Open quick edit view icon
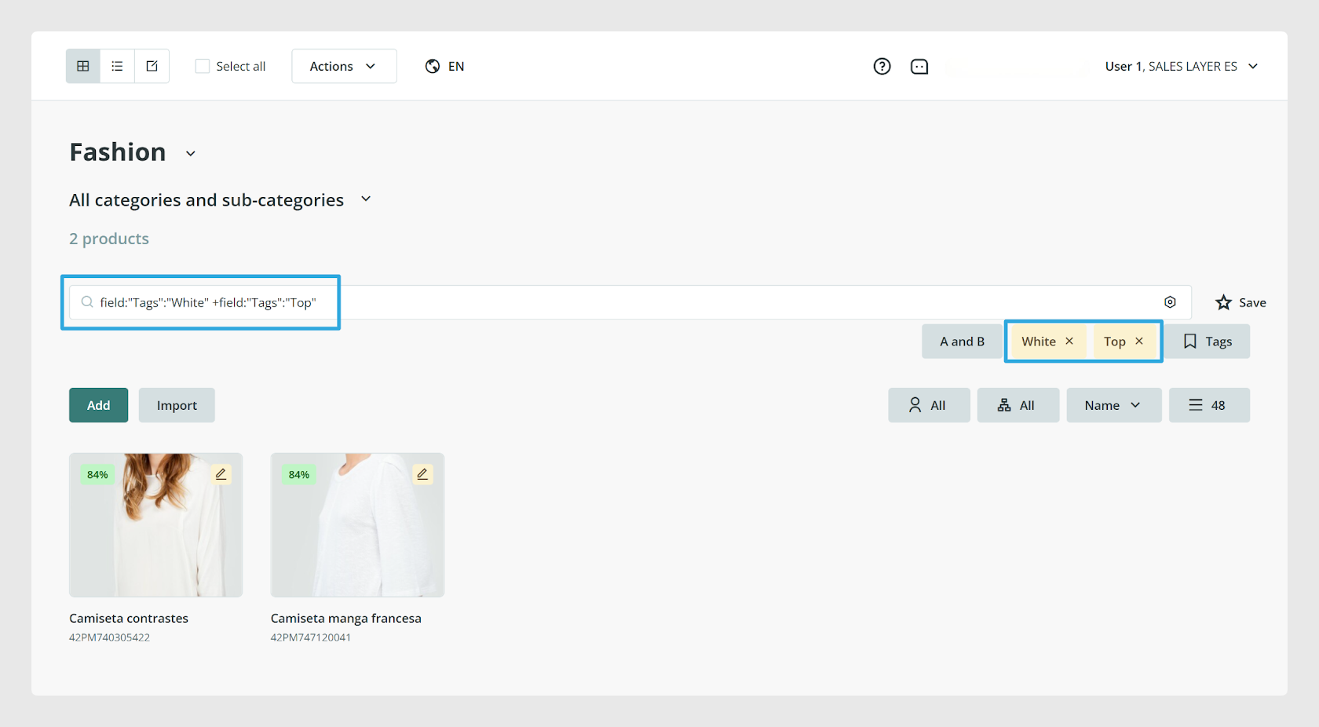The width and height of the screenshot is (1319, 727). point(152,66)
